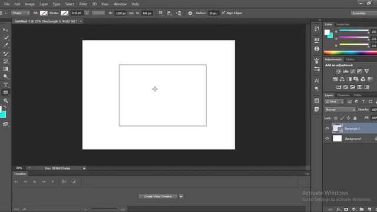Switch to the Paths tab
This screenshot has width=377, height=212.
click(358, 95)
